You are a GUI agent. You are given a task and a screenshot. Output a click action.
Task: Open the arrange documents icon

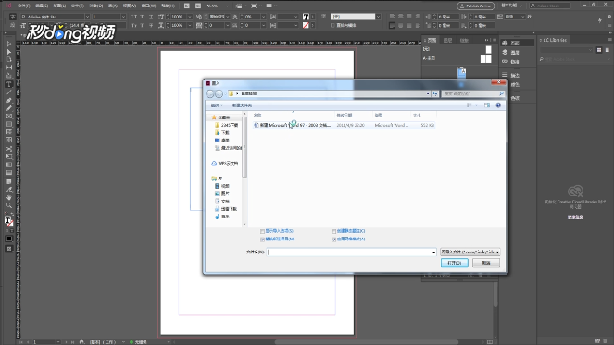pos(269,6)
